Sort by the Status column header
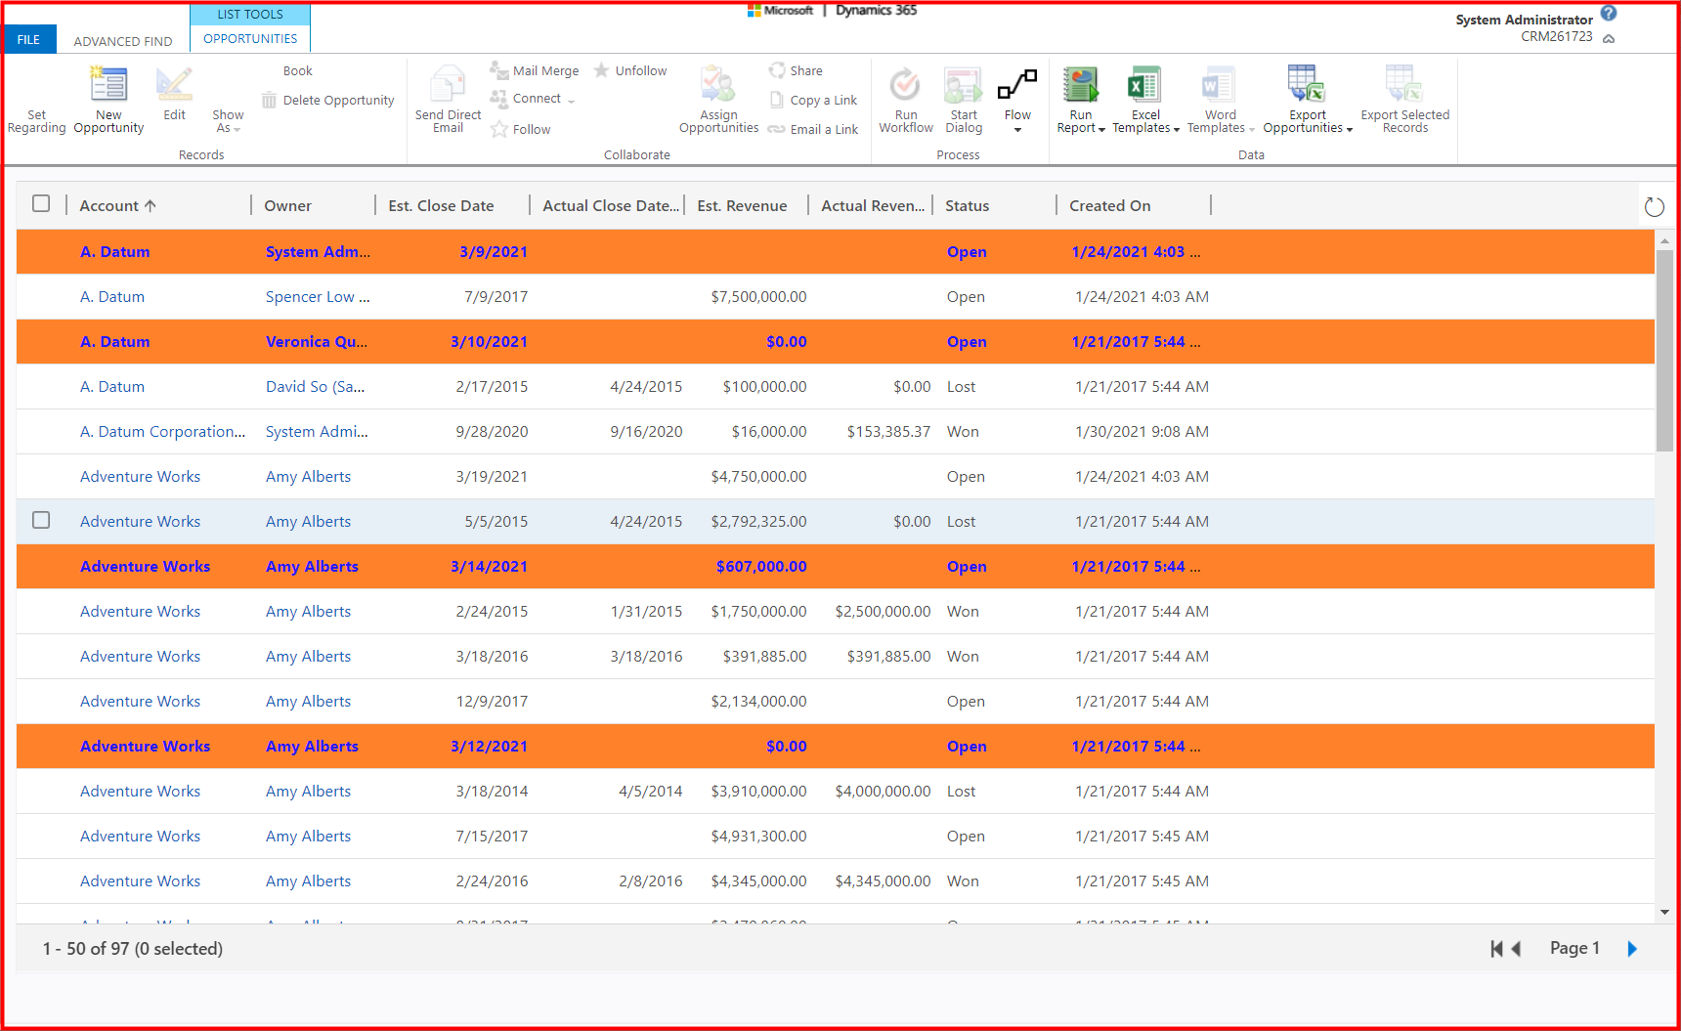The image size is (1681, 1031). 967,205
